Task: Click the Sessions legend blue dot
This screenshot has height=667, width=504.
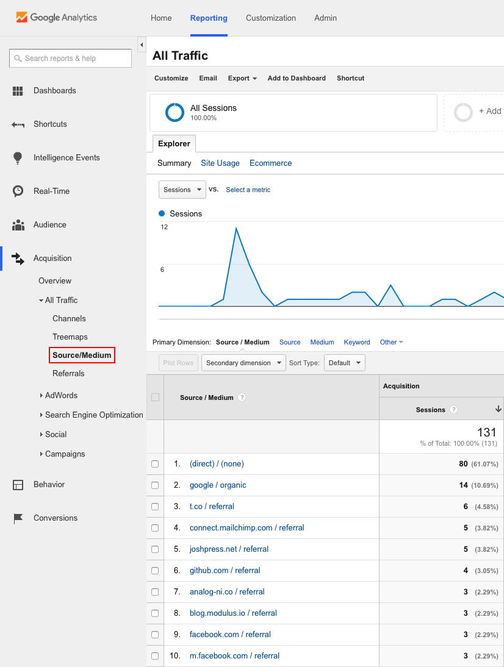Action: click(162, 213)
